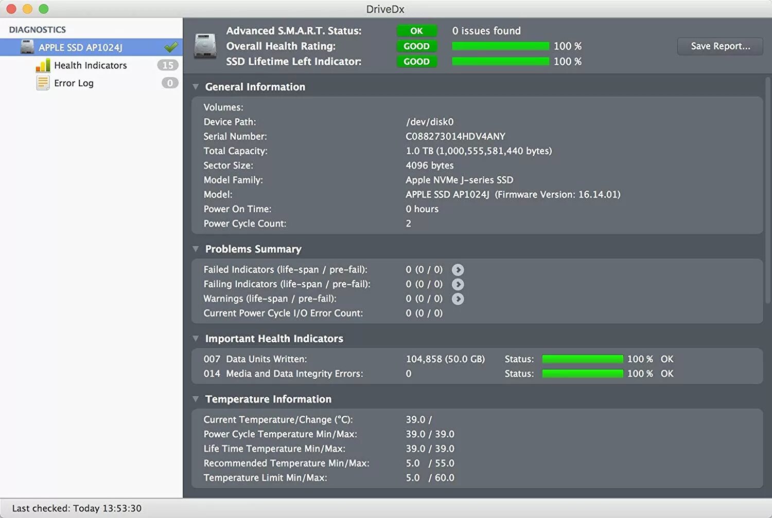This screenshot has height=518, width=772.
Task: Click model value with Firmware Version 16.14.01
Action: point(513,195)
